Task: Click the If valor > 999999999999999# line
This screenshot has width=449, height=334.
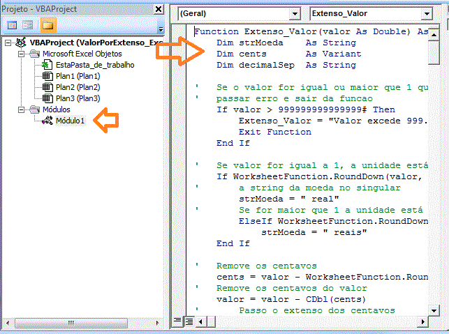Action: coord(306,109)
